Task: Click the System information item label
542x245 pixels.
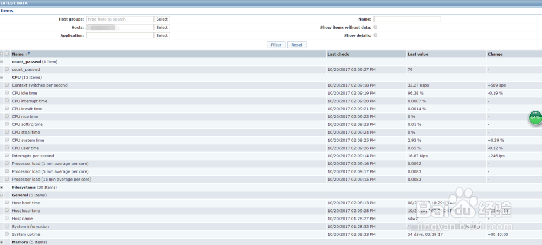Action: pyautogui.click(x=30, y=227)
